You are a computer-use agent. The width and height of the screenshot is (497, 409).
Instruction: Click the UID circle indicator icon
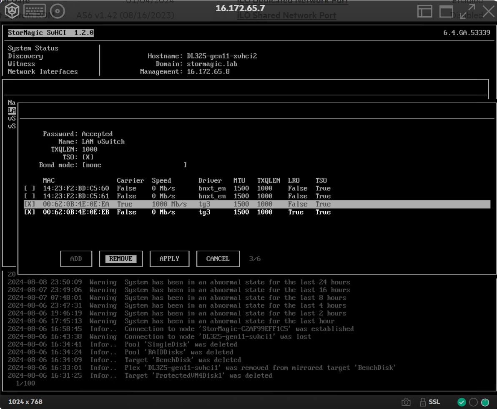click(473, 402)
